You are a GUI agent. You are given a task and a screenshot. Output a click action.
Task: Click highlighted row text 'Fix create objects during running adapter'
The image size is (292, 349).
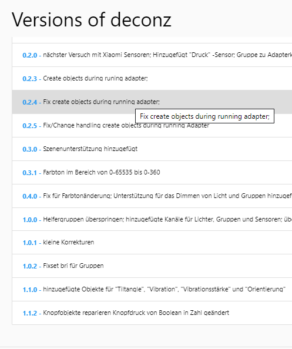click(101, 102)
